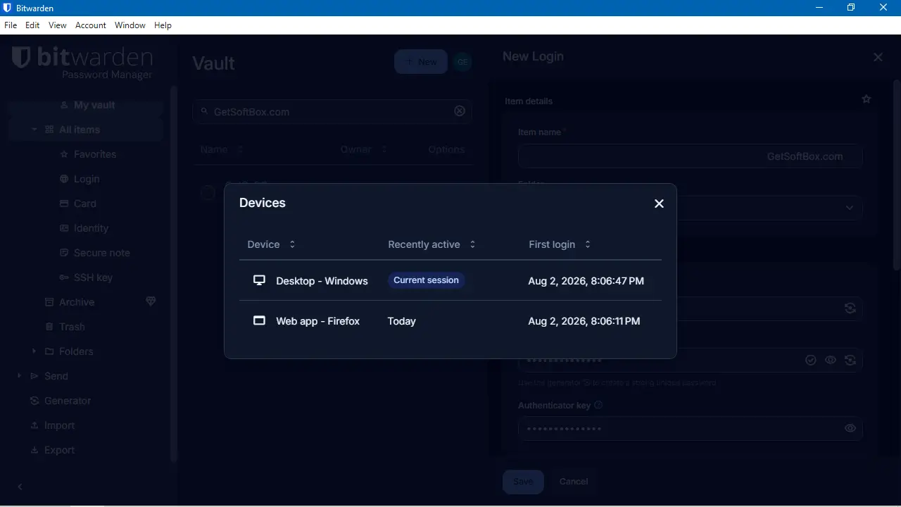Click the Authenticator key help icon
Image resolution: width=901 pixels, height=507 pixels.
pos(599,405)
